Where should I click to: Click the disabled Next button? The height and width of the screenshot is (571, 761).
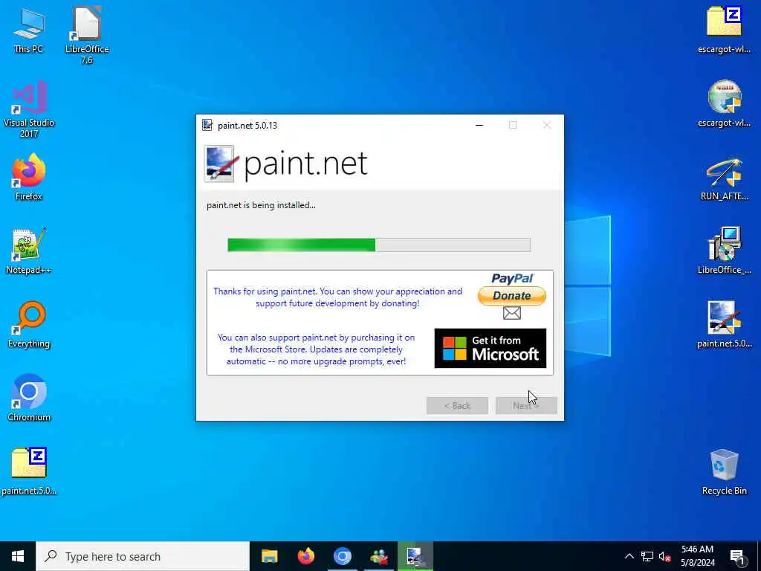coord(526,405)
